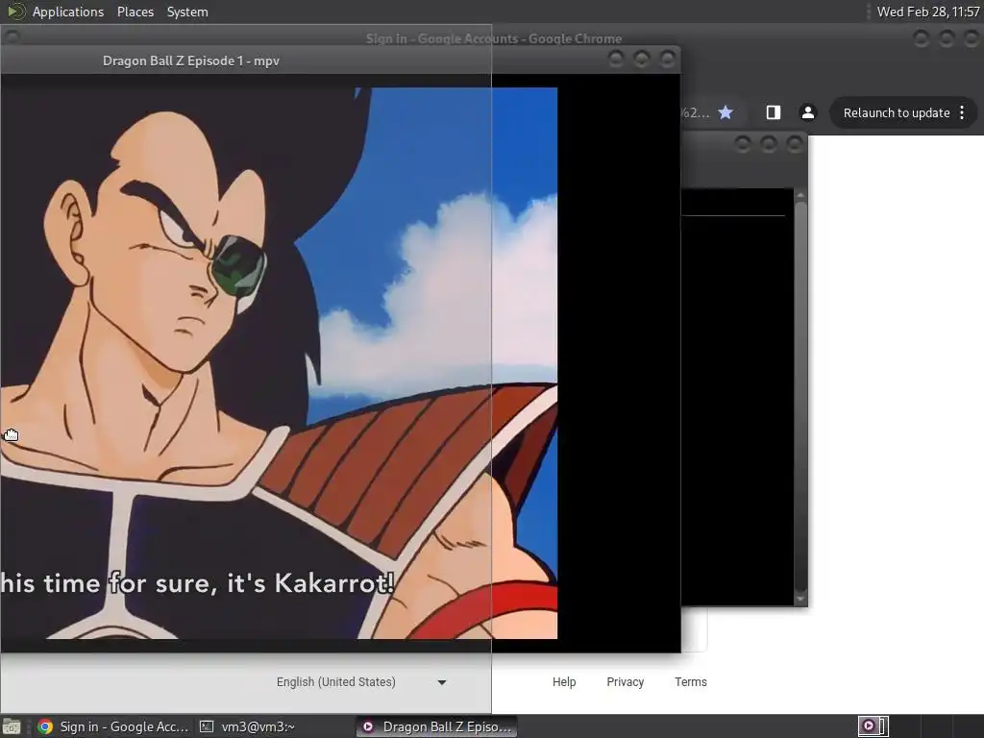Close the Google Chrome window
This screenshot has width=984, height=738.
coord(972,38)
